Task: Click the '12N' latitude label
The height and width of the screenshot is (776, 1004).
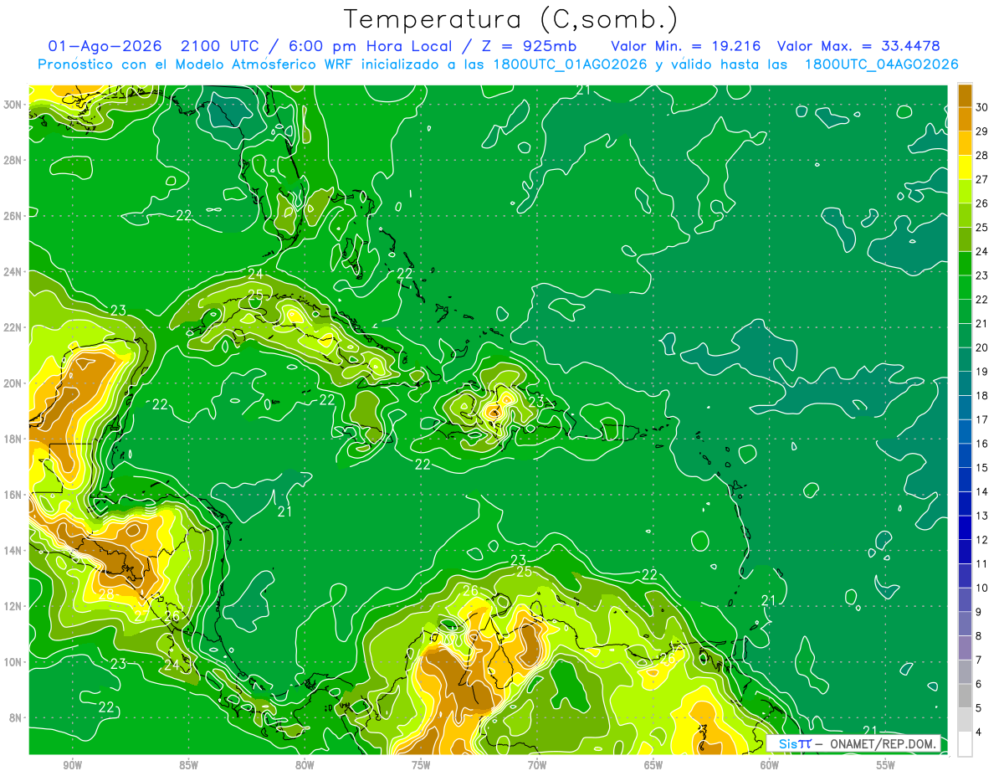Action: click(x=13, y=606)
